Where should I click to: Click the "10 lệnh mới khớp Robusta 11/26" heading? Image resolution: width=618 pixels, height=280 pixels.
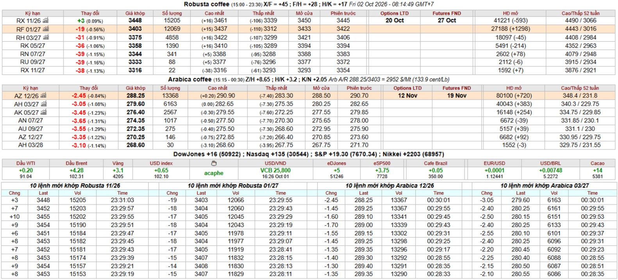(75, 186)
